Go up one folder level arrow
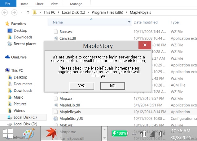Viewport: 197px width, 141px height. (28, 13)
